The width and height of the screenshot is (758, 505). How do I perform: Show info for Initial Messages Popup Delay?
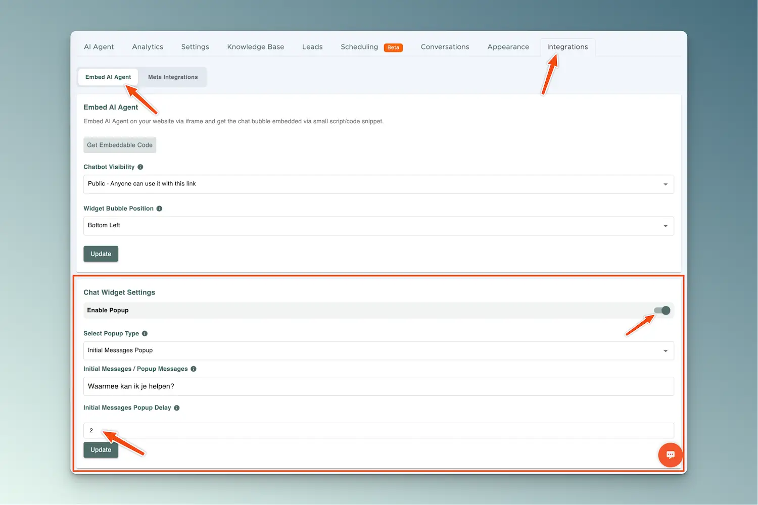[x=177, y=408]
